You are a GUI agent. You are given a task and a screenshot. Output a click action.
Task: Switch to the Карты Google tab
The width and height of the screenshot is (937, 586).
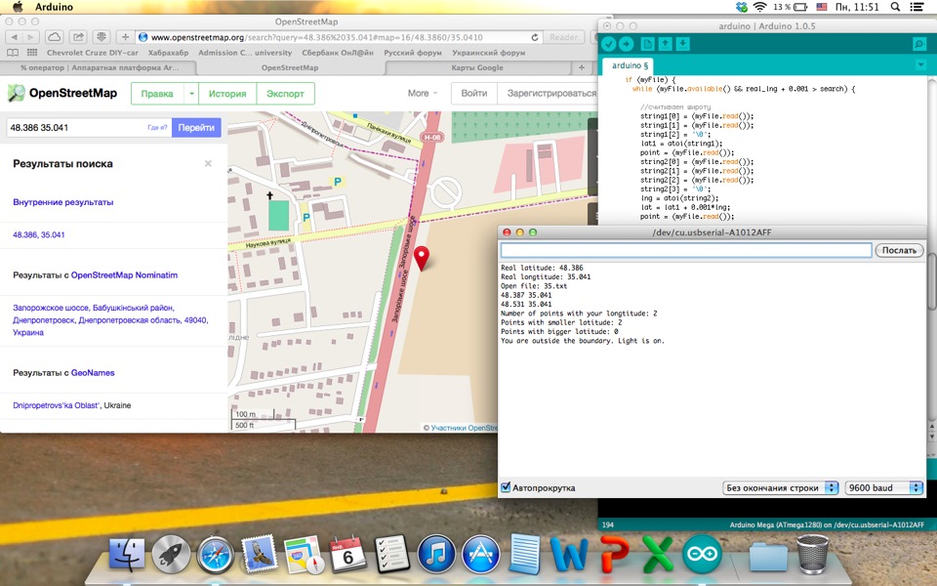tap(477, 67)
